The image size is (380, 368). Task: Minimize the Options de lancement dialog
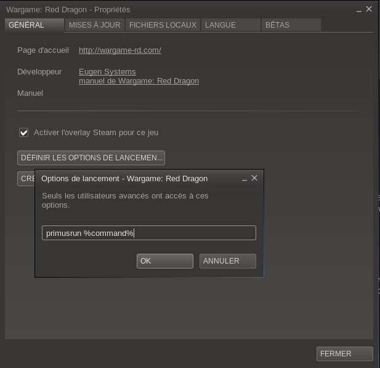(245, 179)
